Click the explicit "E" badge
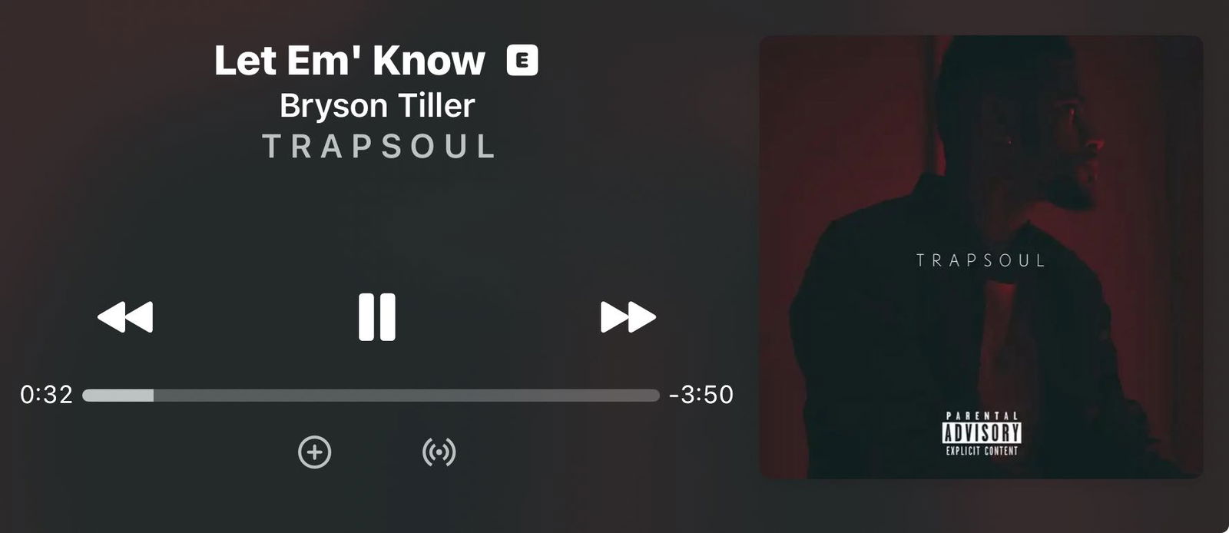This screenshot has height=533, width=1229. pyautogui.click(x=522, y=60)
